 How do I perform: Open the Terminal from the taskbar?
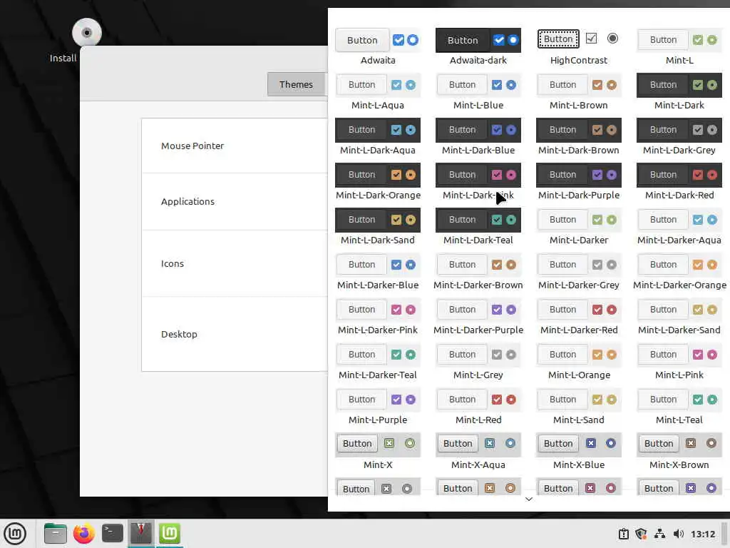(x=112, y=533)
